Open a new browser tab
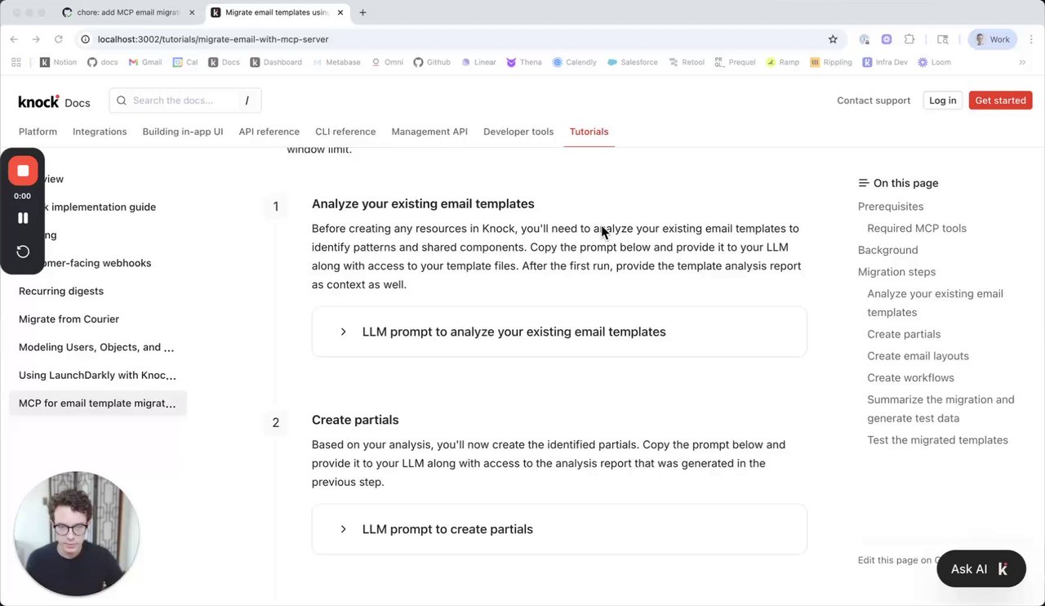 [x=362, y=12]
